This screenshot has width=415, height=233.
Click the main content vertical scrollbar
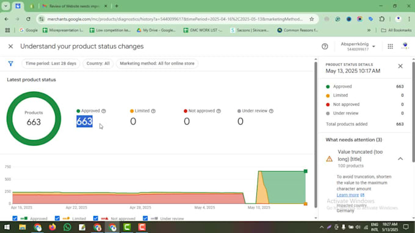click(316, 134)
